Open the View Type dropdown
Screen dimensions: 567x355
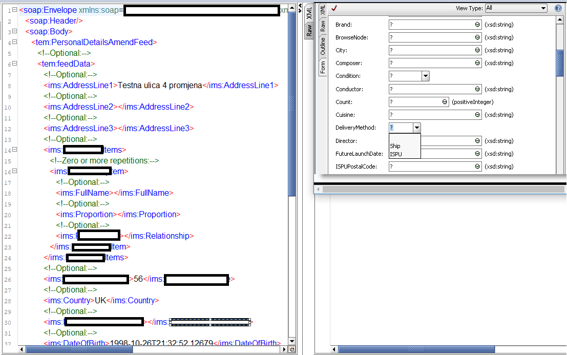tap(516, 8)
